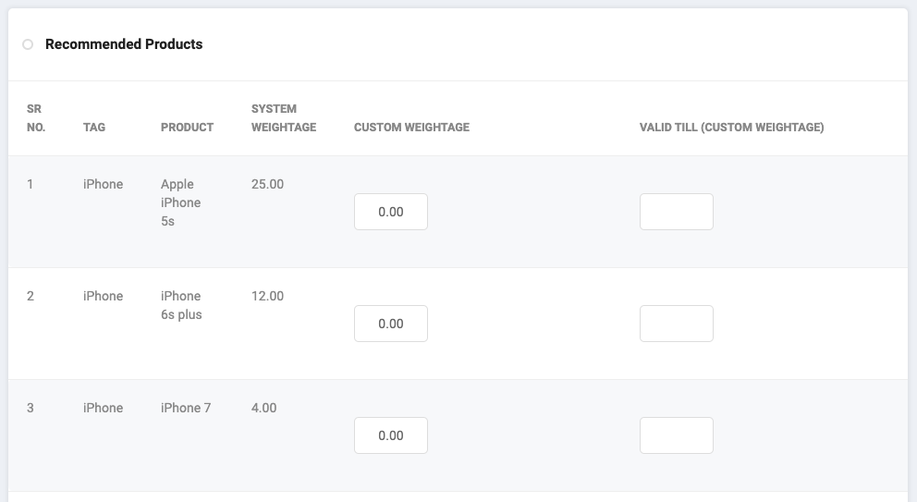Edit custom weightage for iPhone 6s plus

(x=391, y=324)
